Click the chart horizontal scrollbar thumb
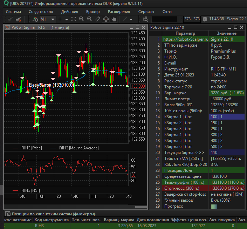The width and height of the screenshot is (247, 229). (x=141, y=207)
